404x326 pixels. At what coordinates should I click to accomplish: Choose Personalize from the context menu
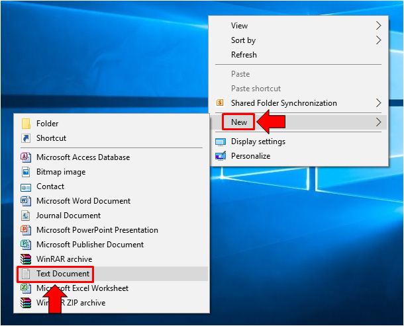[x=298, y=156]
